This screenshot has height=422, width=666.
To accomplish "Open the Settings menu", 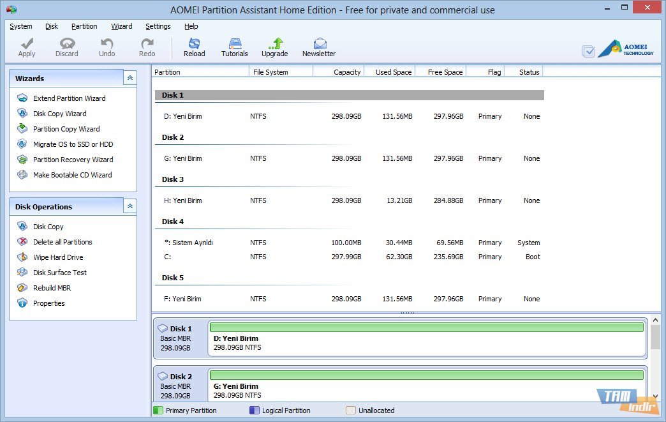I will (x=158, y=26).
